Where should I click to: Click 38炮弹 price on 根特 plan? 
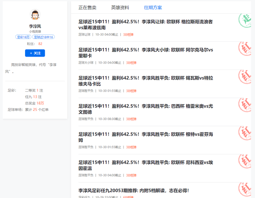pos(131,147)
